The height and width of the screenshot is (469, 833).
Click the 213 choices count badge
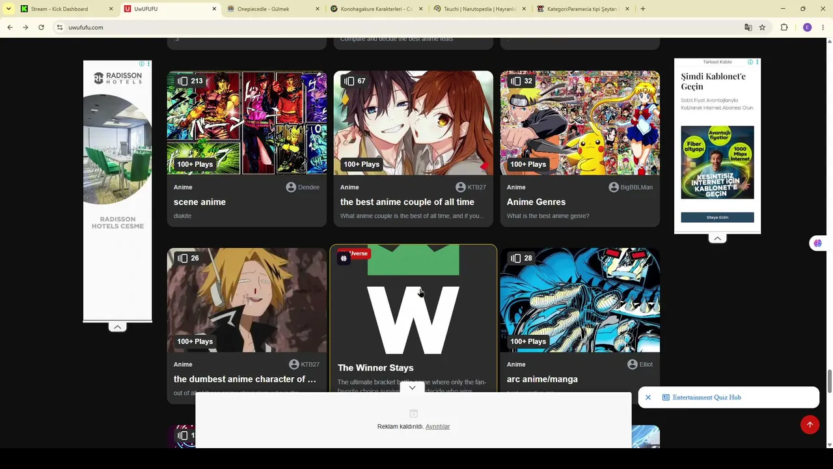coord(190,81)
